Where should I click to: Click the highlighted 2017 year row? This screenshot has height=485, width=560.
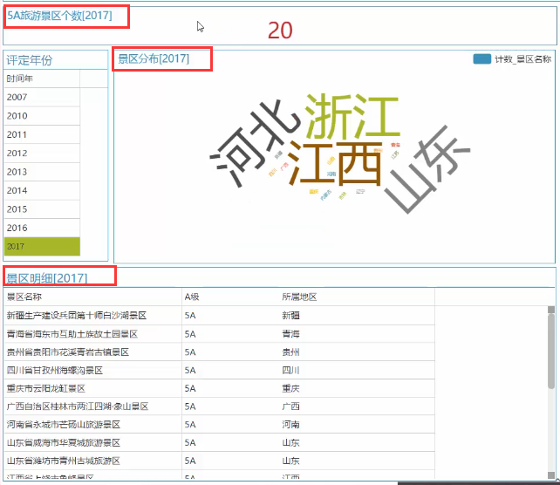tap(42, 247)
